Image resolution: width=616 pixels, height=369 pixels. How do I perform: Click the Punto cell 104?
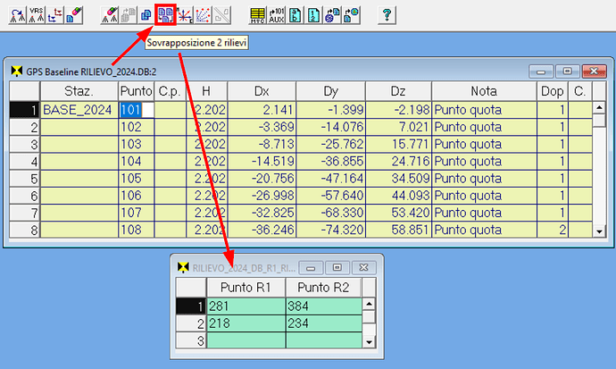(136, 161)
